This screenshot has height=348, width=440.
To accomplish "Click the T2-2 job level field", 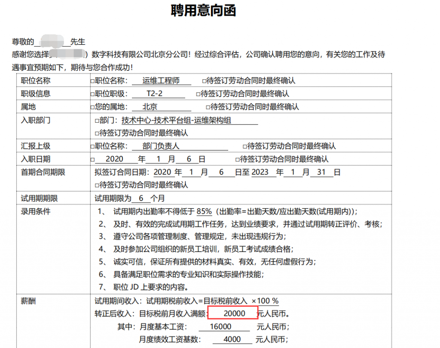I will pos(154,94).
